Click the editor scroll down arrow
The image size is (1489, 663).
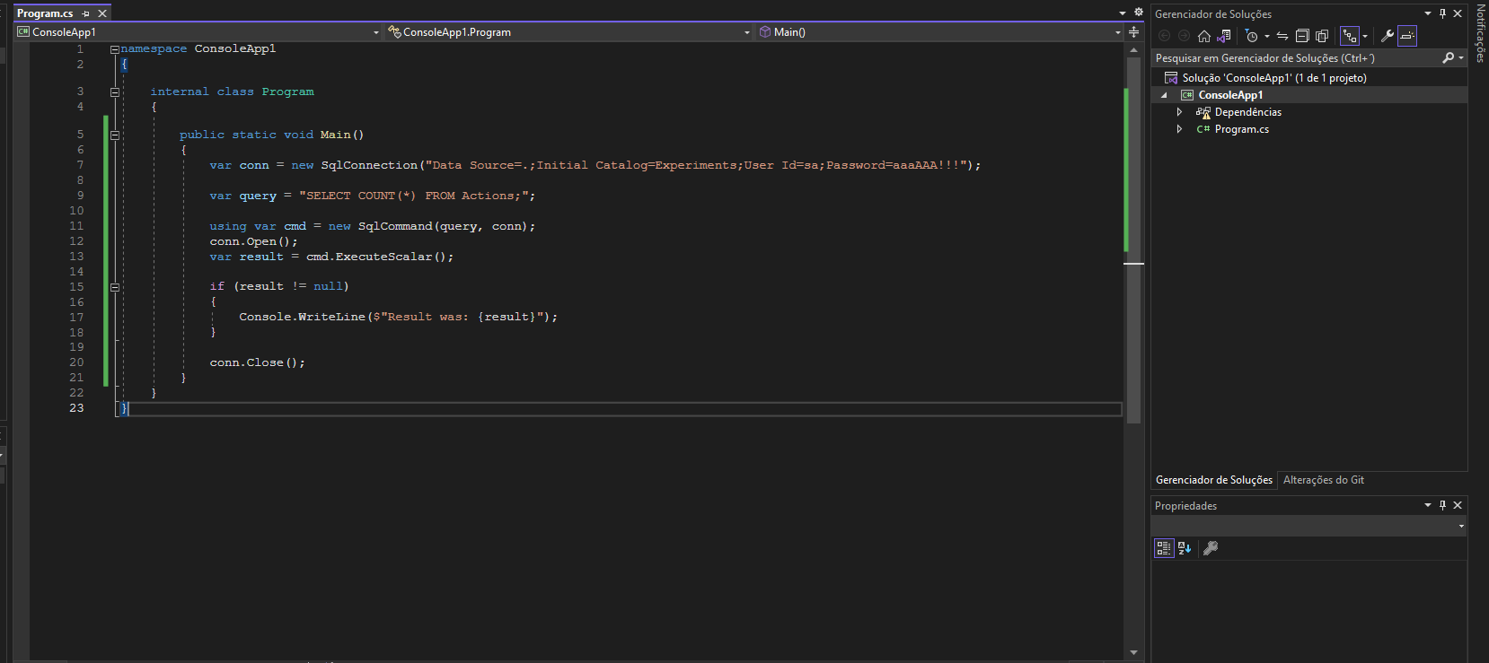click(x=1133, y=652)
